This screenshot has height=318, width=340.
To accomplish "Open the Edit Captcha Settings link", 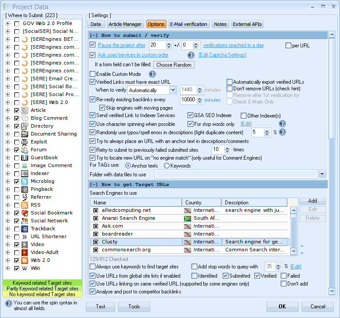I will [x=222, y=55].
